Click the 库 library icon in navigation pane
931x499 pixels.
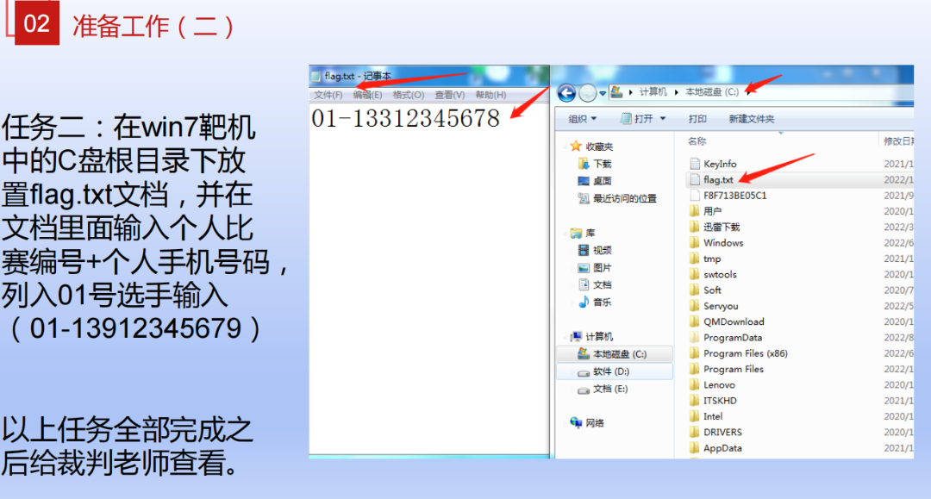click(x=575, y=233)
